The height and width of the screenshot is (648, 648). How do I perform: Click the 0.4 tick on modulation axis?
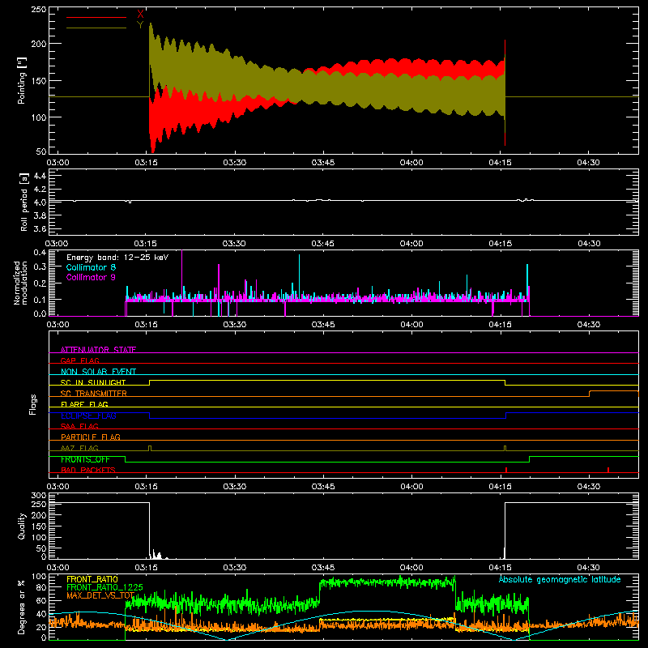click(x=40, y=253)
